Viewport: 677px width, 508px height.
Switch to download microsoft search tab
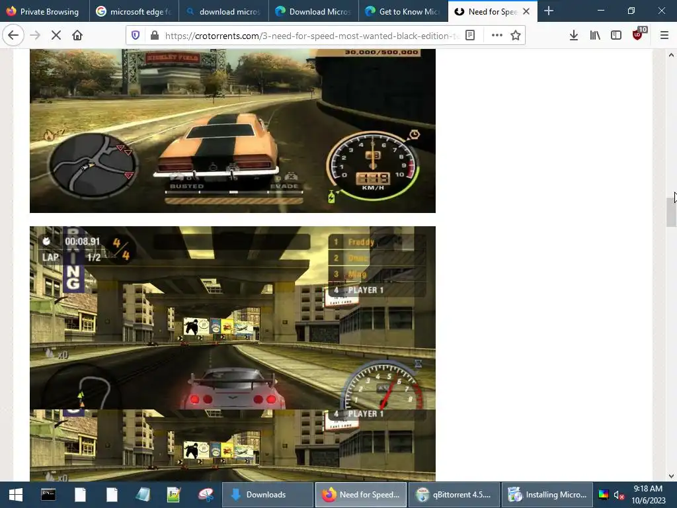click(223, 12)
